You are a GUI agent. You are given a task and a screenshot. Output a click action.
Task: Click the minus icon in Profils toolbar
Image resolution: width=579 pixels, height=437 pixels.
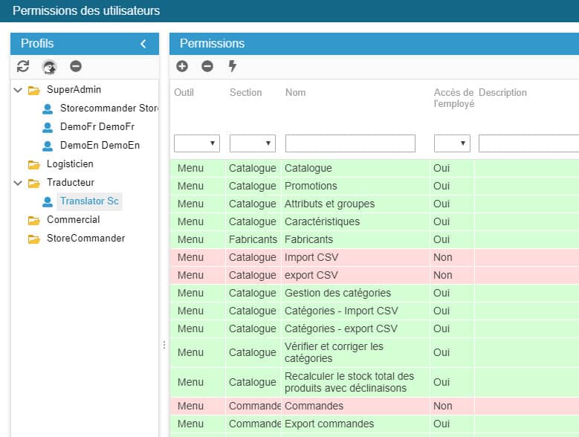[76, 66]
